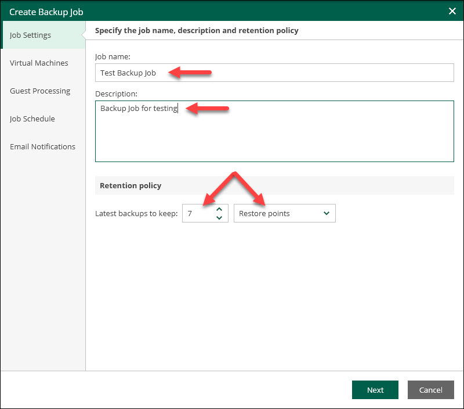Select the Retention policy heading text
The height and width of the screenshot is (409, 464).
(130, 185)
